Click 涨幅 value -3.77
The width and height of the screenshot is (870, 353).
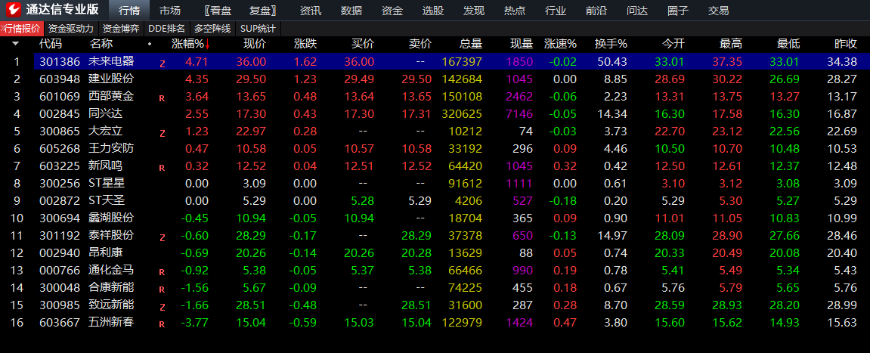[x=195, y=322]
